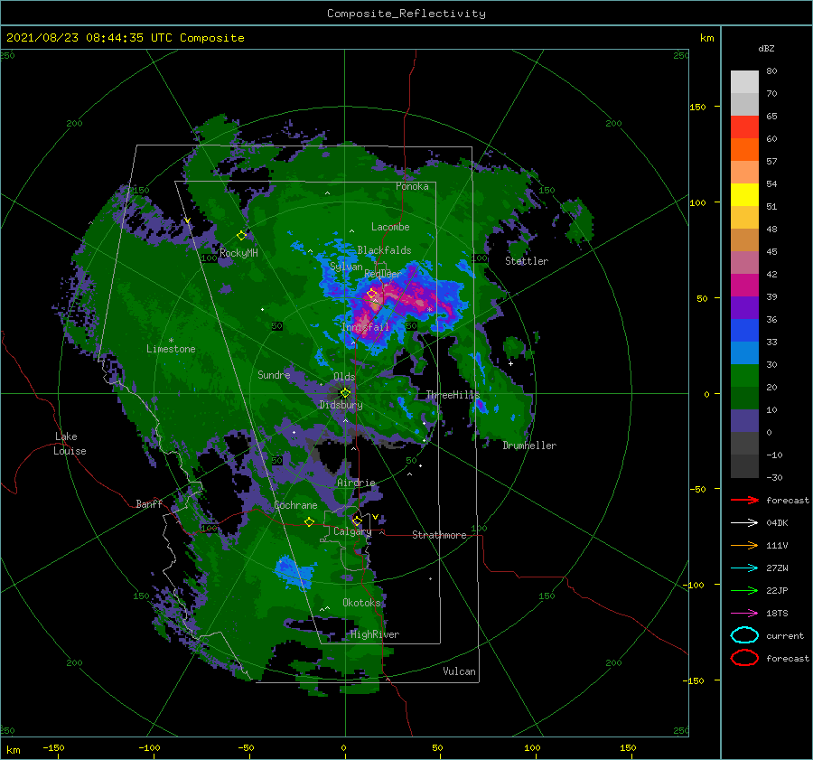Screen dimensions: 813x760
Task: Pick the yellow 51-54 dBZ swatch
Action: click(744, 195)
